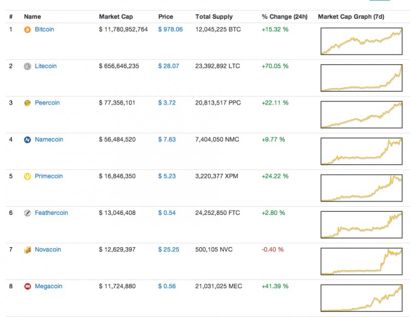Open the Litecoin name link
Image resolution: width=410 pixels, height=318 pixels.
[x=46, y=66]
